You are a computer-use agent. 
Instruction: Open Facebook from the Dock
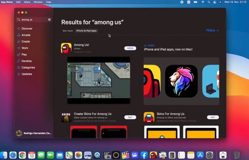click(x=144, y=155)
